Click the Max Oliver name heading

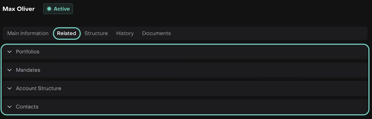(x=19, y=9)
